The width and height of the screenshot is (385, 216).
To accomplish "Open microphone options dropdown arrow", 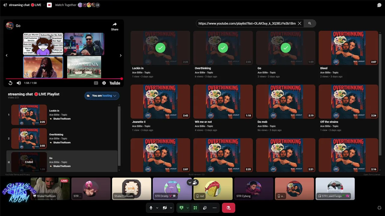I will (157, 208).
